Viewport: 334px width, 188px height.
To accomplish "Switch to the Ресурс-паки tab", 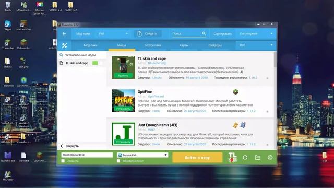I will click(152, 45).
